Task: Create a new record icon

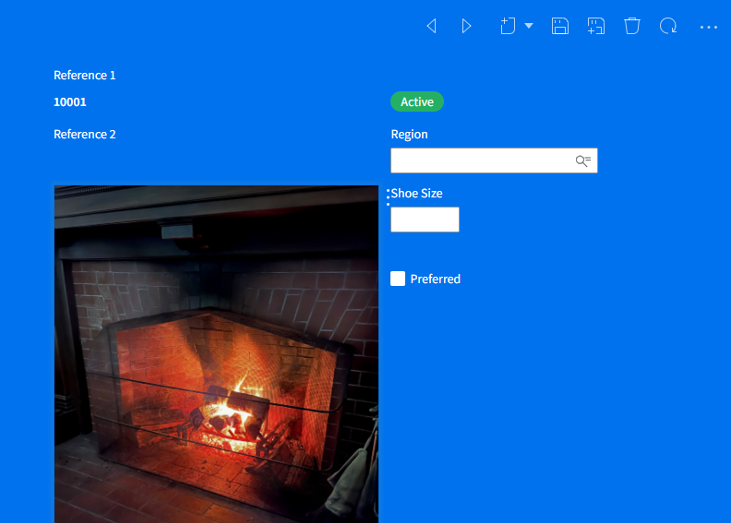Action: pos(508,26)
